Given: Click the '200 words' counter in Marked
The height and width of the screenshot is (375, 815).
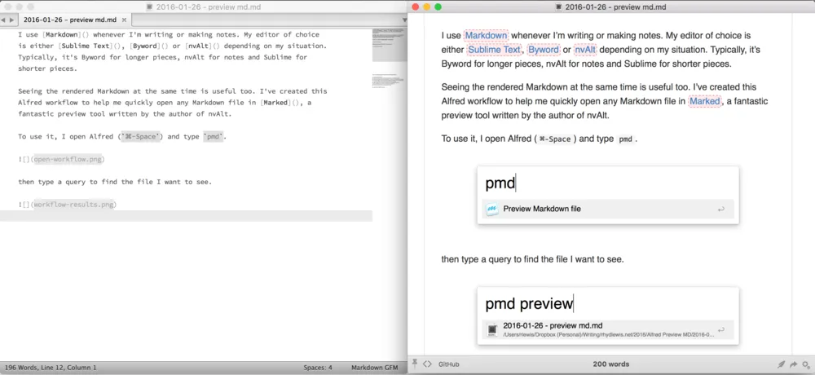Looking at the screenshot, I should [611, 364].
